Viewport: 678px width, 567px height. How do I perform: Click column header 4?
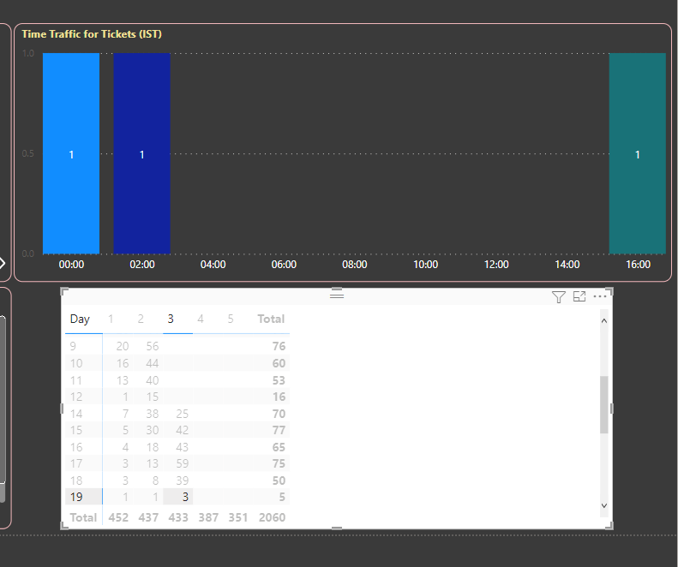pos(201,319)
